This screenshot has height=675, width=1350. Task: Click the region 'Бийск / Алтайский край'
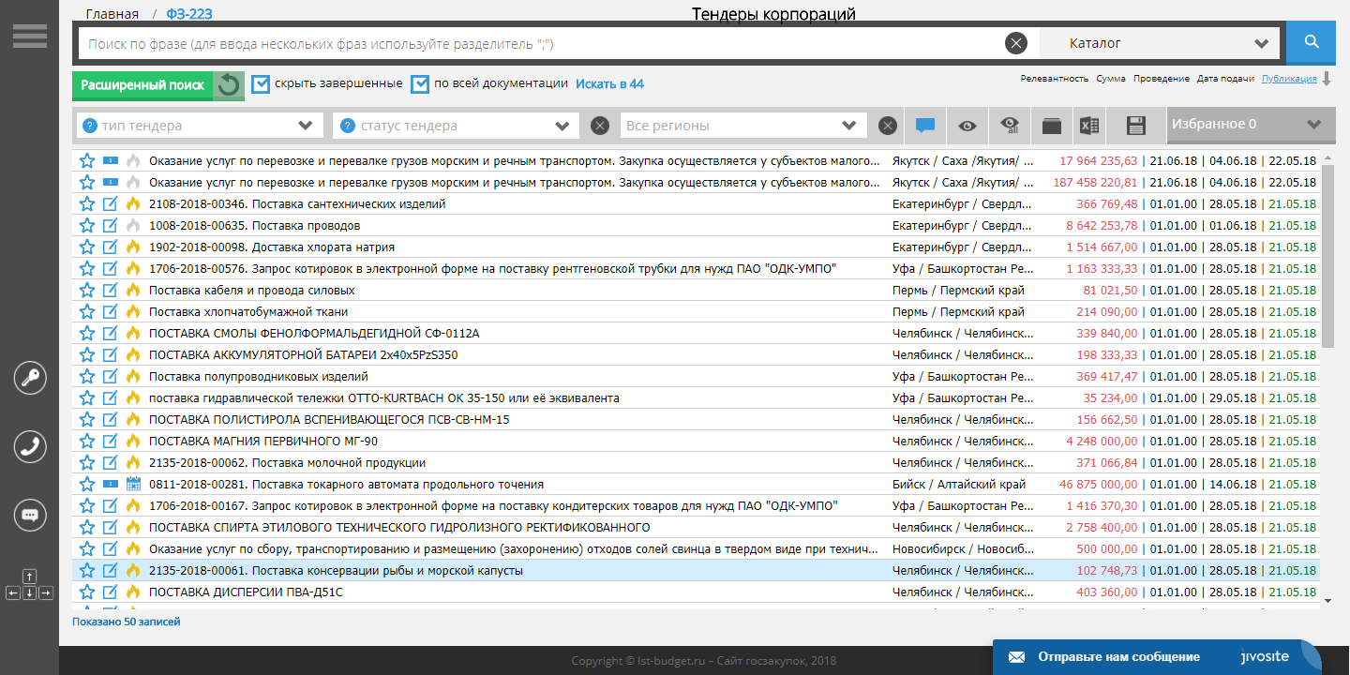tap(959, 485)
